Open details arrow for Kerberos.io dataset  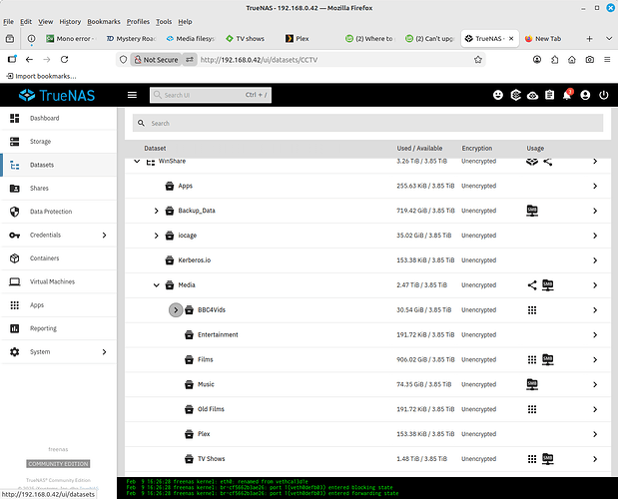(x=595, y=260)
